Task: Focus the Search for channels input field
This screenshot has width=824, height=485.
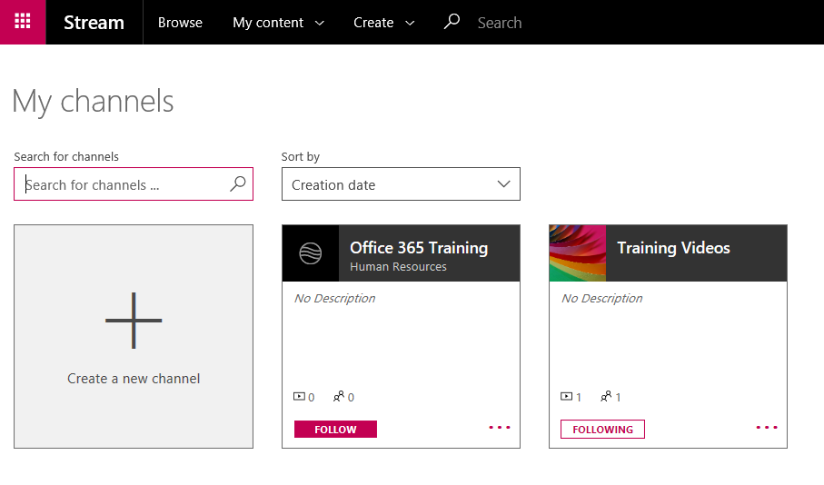Action: tap(123, 185)
